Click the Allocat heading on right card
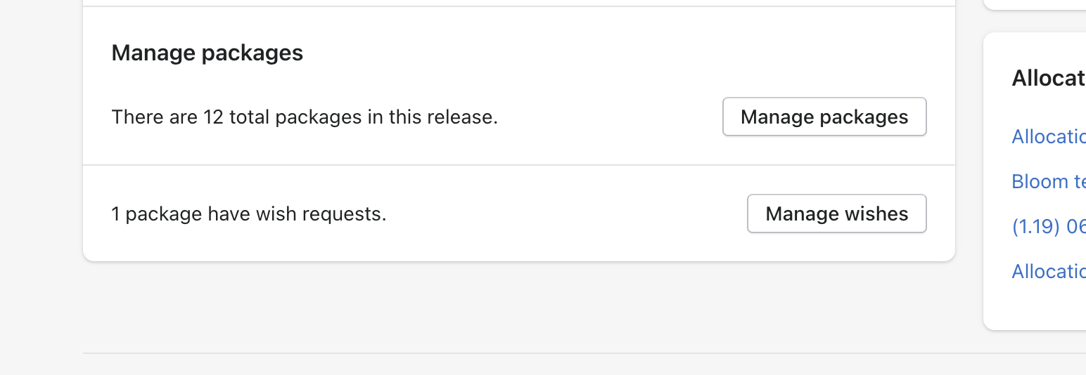The image size is (1086, 375). (1048, 78)
